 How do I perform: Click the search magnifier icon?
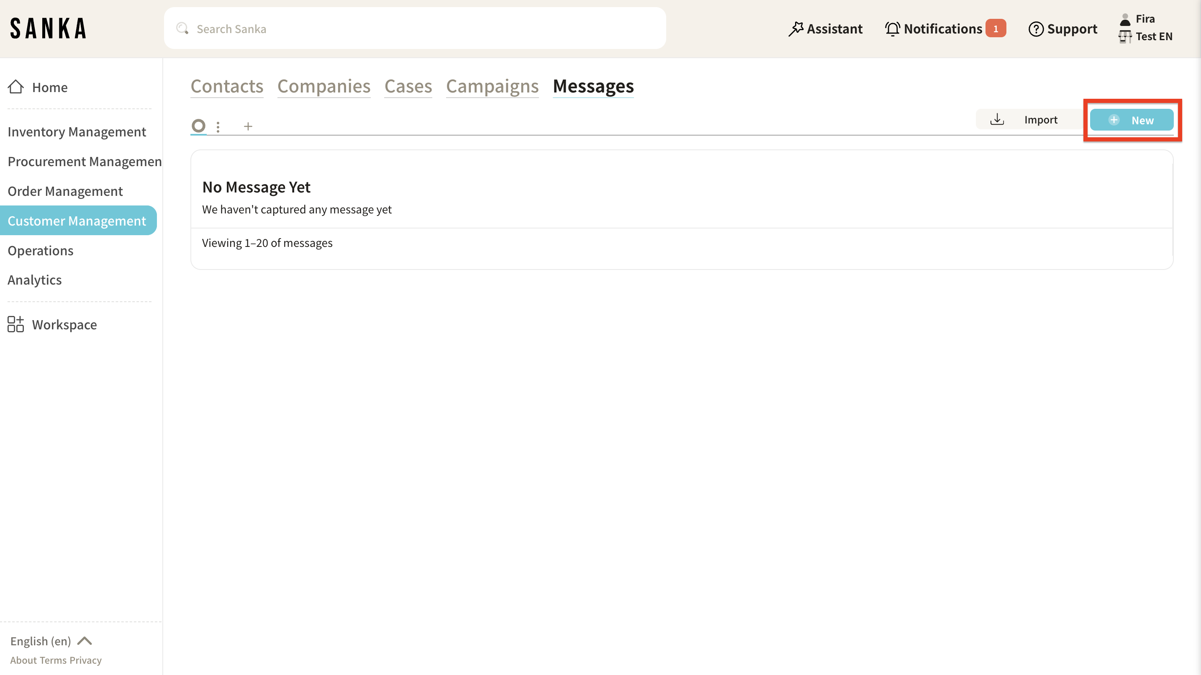click(182, 28)
